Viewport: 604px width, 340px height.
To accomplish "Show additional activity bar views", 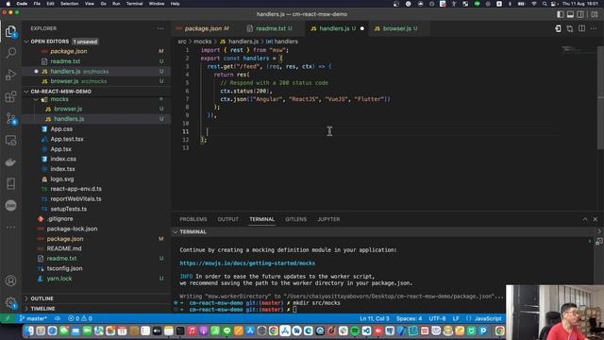I will point(10,228).
